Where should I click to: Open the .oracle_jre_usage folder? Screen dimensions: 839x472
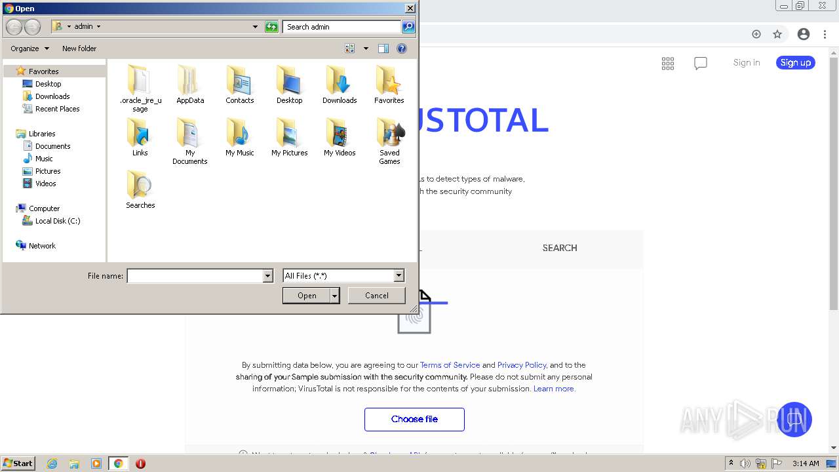pos(140,88)
